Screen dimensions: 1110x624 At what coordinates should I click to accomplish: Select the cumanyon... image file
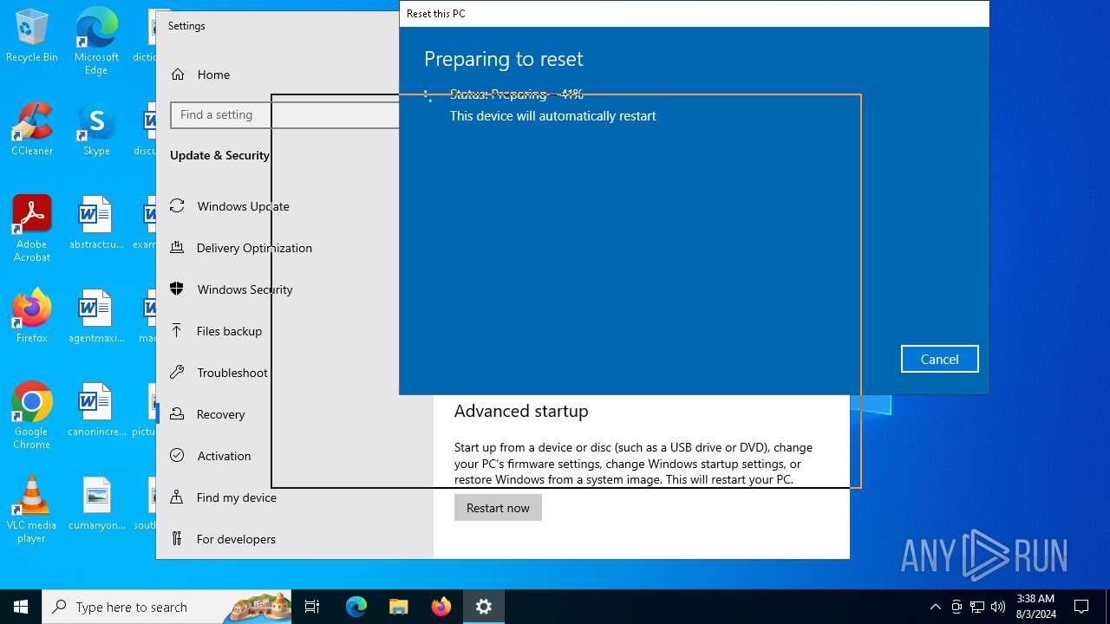96,504
